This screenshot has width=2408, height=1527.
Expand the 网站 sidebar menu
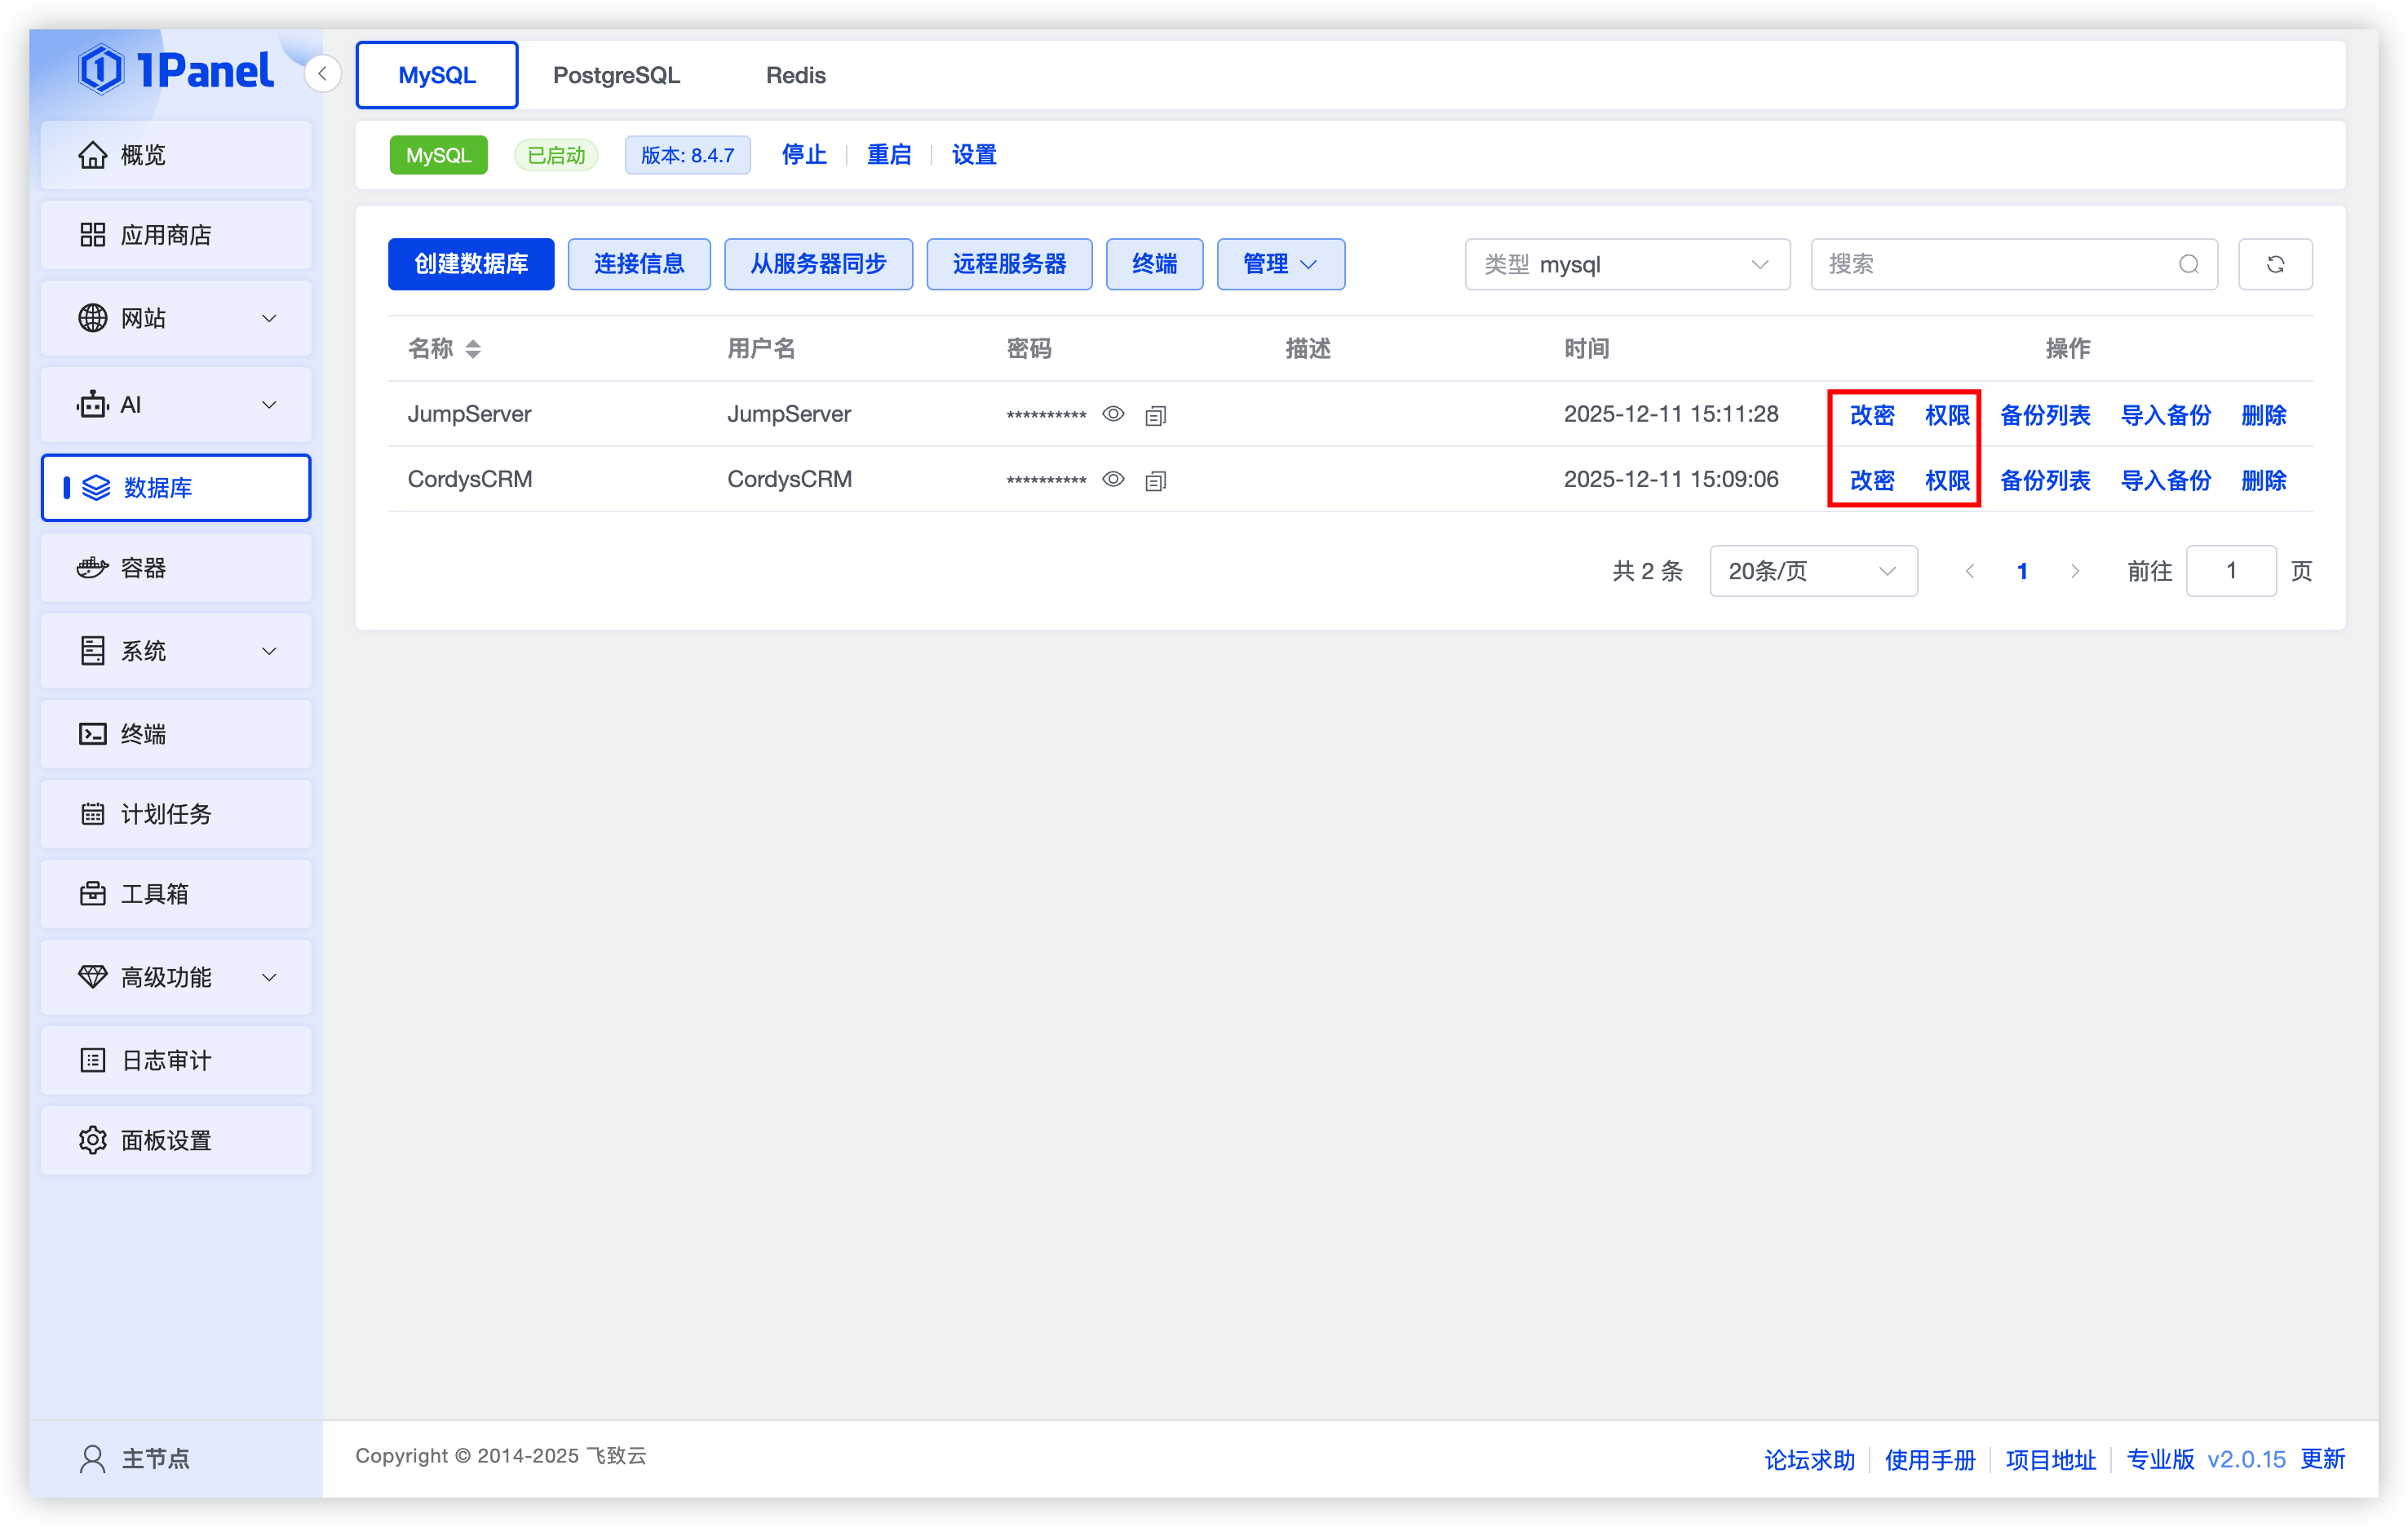point(176,318)
